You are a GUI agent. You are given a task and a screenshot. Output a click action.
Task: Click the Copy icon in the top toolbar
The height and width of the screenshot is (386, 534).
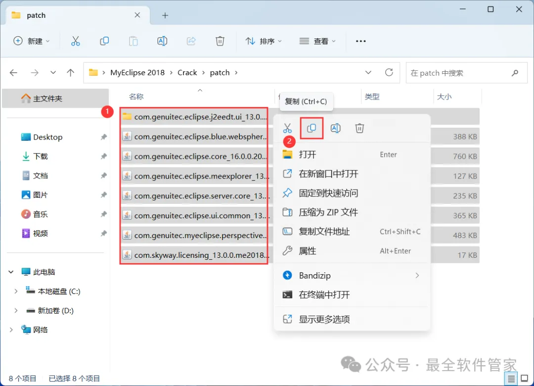[x=104, y=41]
